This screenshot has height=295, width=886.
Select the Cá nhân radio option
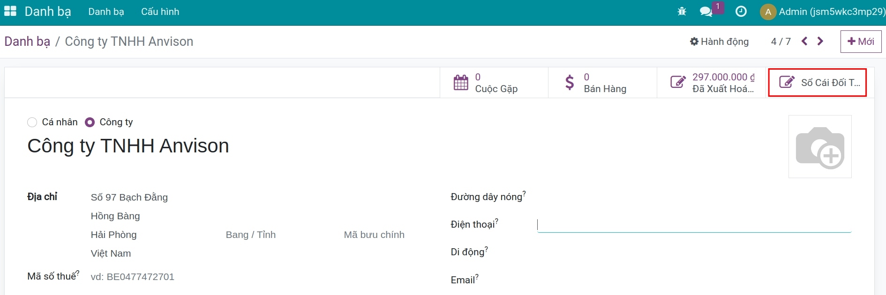(x=32, y=122)
